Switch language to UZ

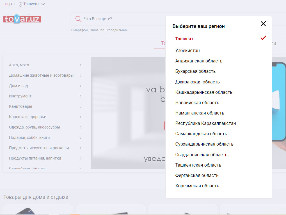click(x=13, y=4)
